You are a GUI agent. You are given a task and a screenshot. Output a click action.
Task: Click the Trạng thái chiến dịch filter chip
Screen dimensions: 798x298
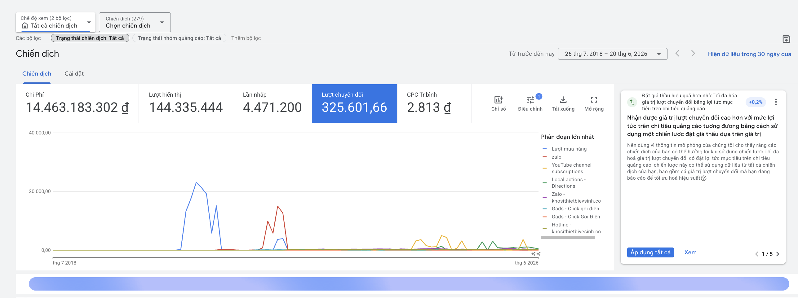[90, 38]
